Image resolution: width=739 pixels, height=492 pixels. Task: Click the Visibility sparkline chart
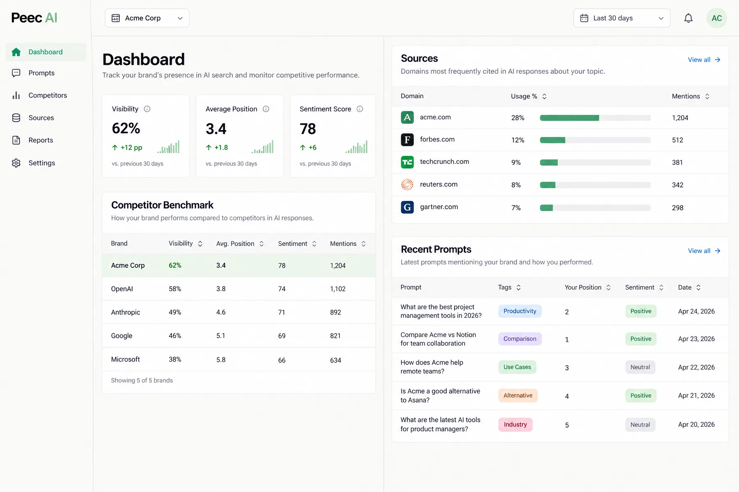point(169,147)
